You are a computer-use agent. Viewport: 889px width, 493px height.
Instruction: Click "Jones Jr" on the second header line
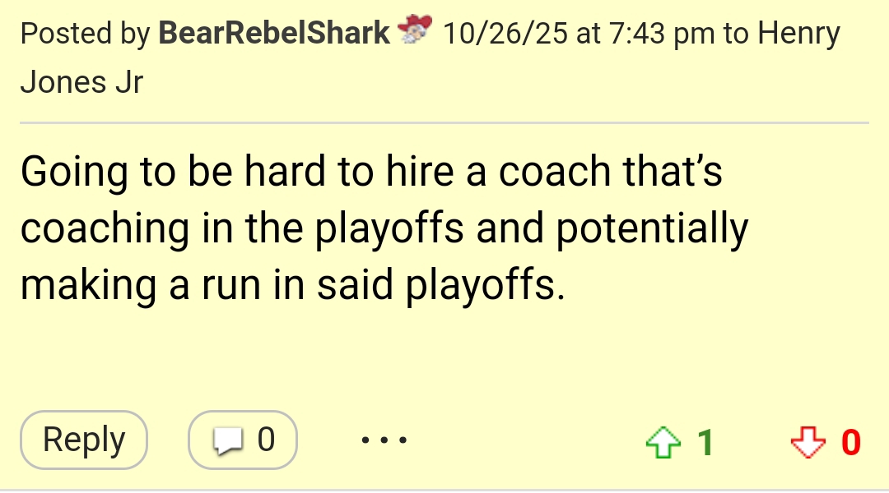(81, 82)
